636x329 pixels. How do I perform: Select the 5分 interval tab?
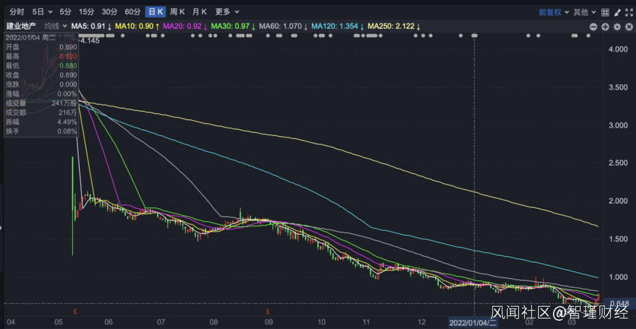coord(65,12)
